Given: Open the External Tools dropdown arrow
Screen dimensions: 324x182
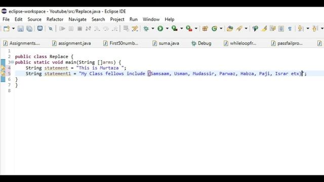Looking at the screenshot, I should pos(196,28).
